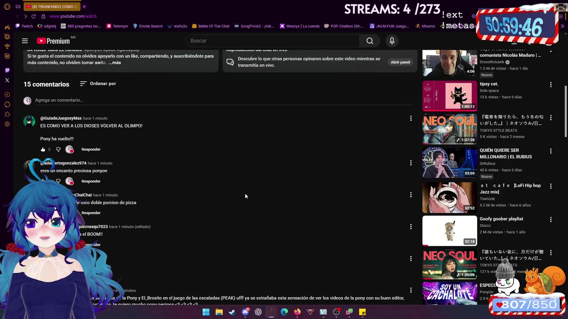
Task: Open more options for LoFi Hip hop video
Action: click(551, 186)
